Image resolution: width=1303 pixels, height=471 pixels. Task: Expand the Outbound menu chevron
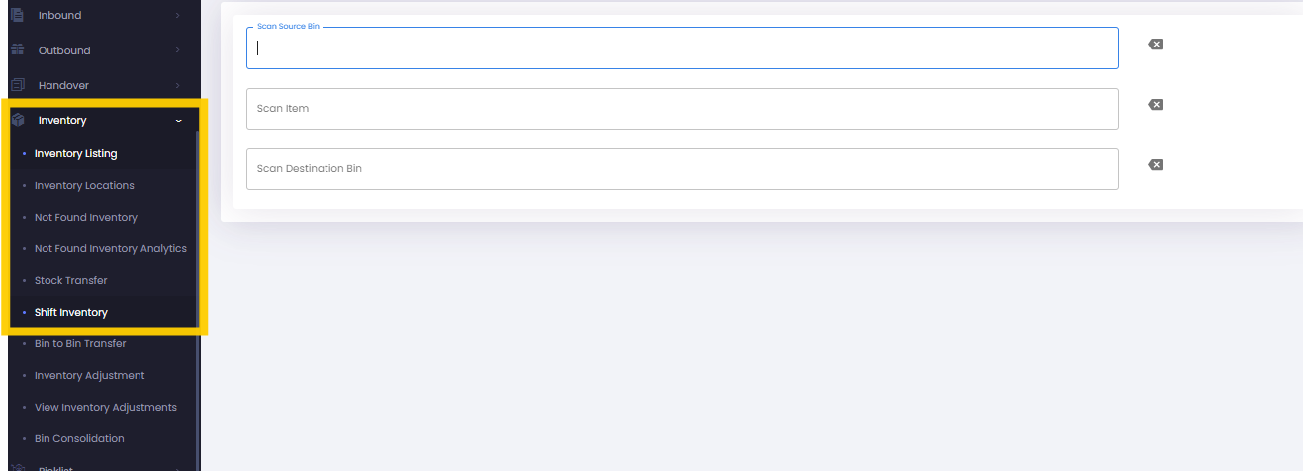pos(178,50)
